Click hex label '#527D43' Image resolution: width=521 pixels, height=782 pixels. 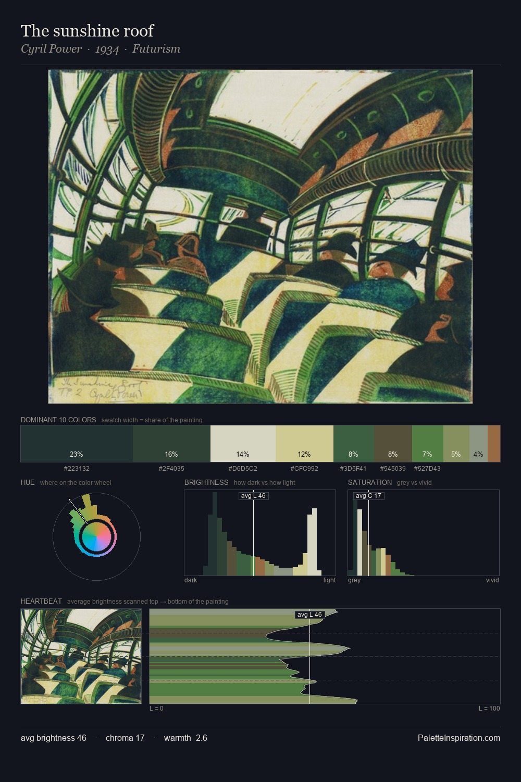(x=427, y=469)
